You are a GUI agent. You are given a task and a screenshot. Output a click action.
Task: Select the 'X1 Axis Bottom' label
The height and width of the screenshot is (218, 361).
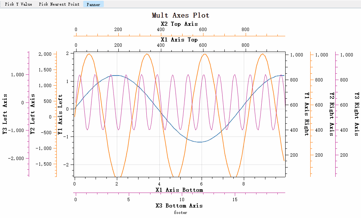179,190
